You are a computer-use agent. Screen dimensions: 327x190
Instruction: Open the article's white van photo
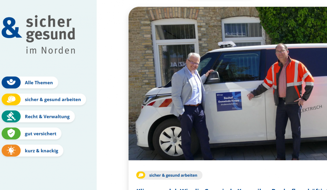tap(228, 84)
